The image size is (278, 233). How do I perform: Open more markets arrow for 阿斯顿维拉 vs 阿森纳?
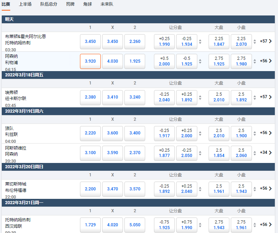(270, 153)
